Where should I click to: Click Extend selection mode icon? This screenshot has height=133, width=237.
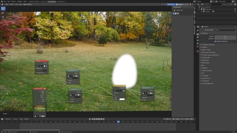(x=176, y=14)
